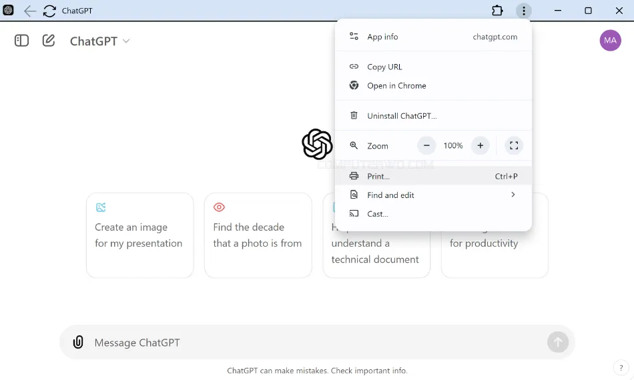The image size is (634, 380).
Task: Select Cast... from the menu
Action: 433,214
